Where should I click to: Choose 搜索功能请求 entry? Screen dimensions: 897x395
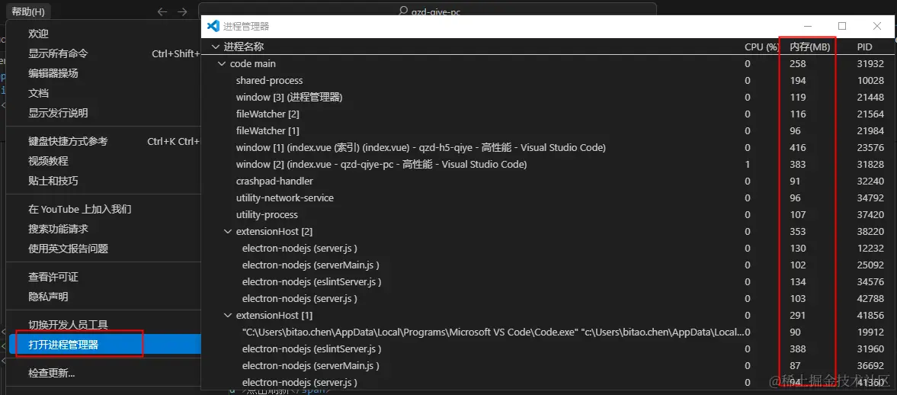(103, 229)
